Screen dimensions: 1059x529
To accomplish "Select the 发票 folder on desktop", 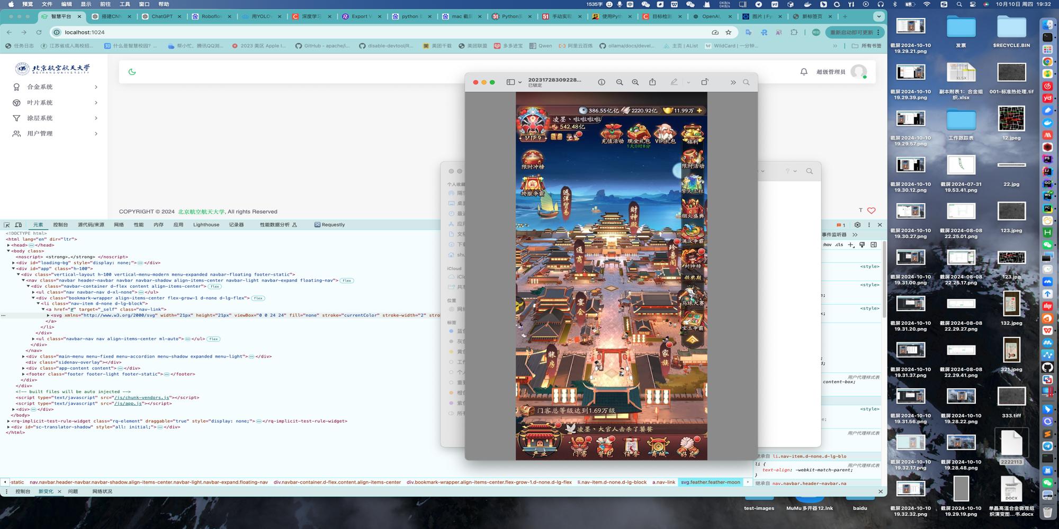I will [x=961, y=32].
